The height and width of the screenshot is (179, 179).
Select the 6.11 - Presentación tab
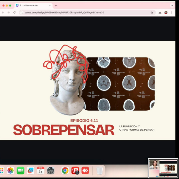coord(34,6)
